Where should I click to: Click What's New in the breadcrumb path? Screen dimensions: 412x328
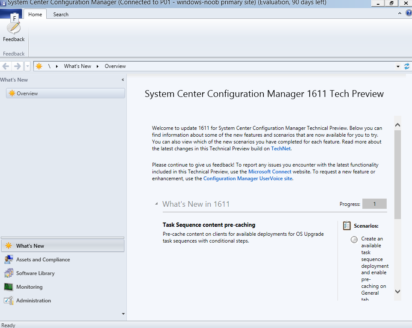point(78,66)
